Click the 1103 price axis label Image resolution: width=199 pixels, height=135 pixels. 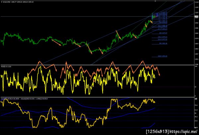[x=196, y=13]
